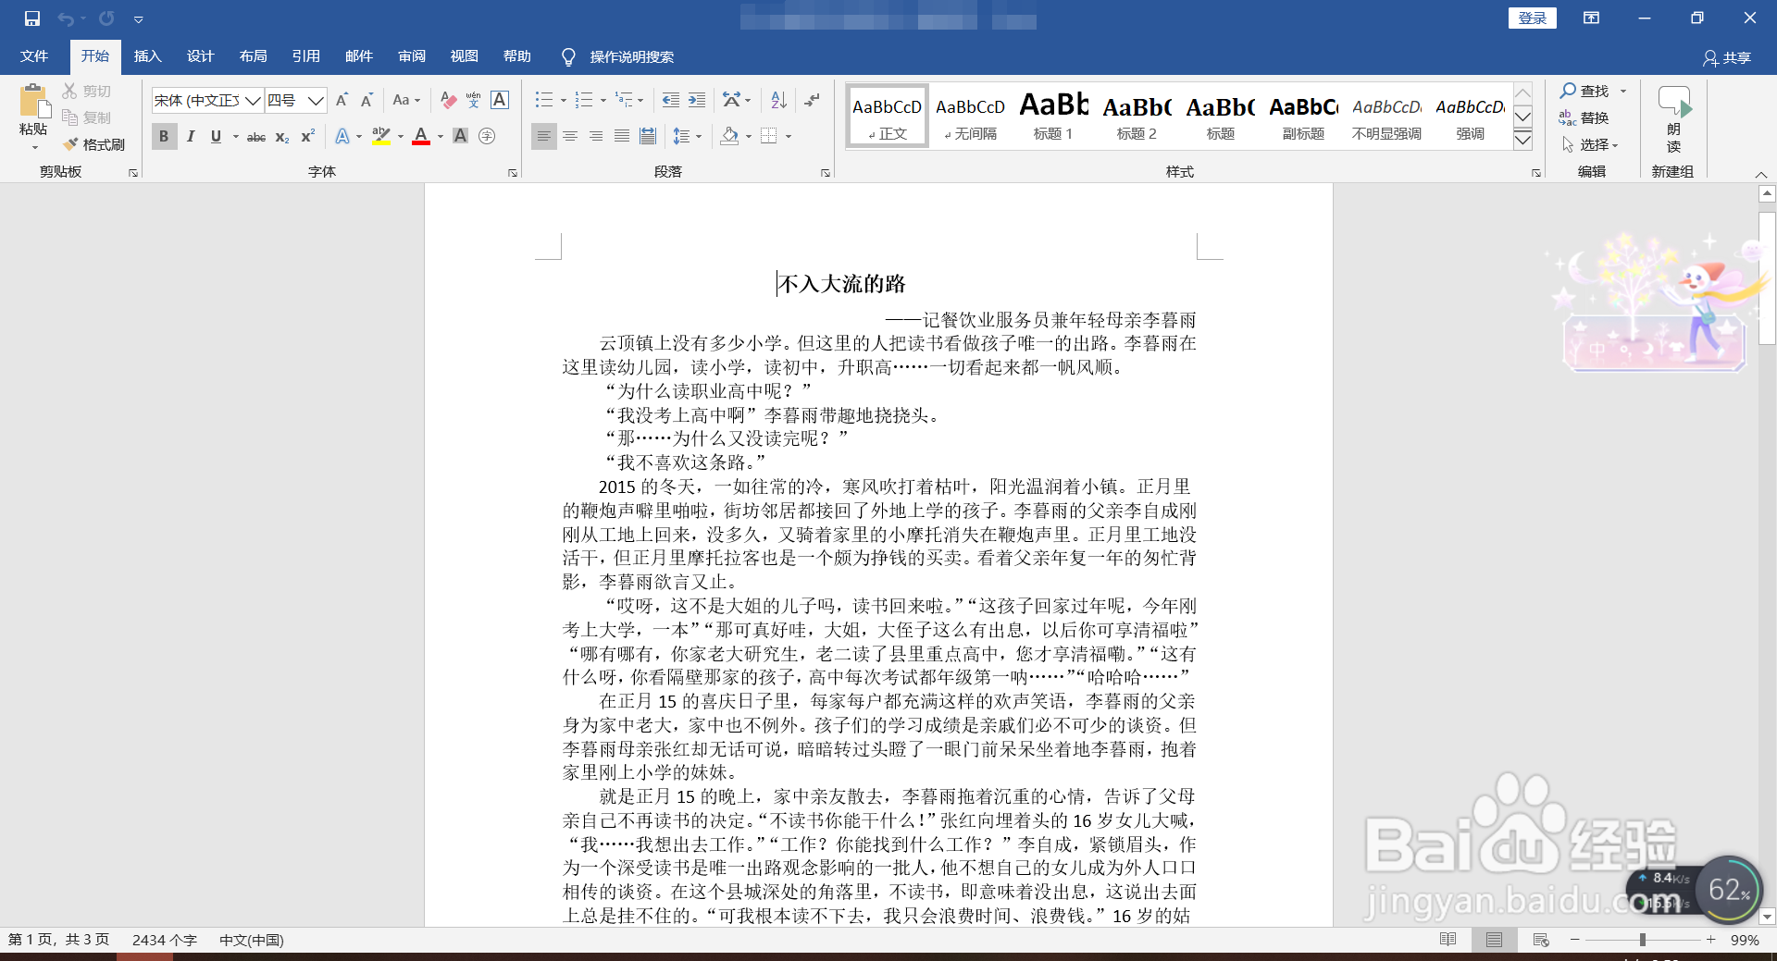
Task: Click the Redo/Repeat icon
Action: (106, 18)
